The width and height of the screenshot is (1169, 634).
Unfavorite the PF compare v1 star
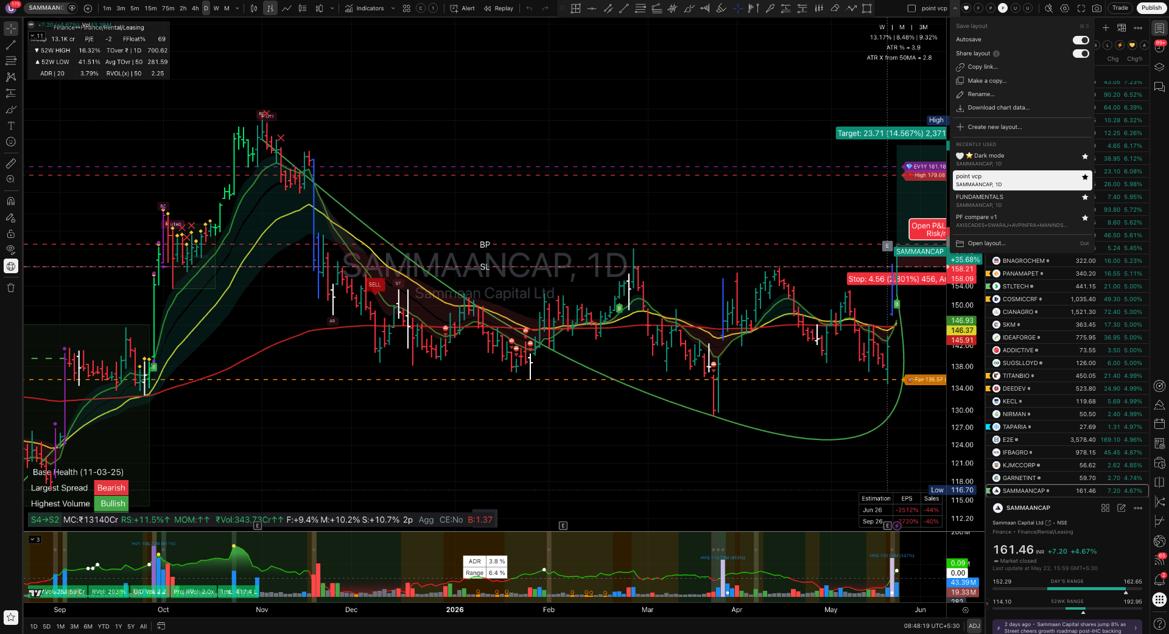(1084, 218)
